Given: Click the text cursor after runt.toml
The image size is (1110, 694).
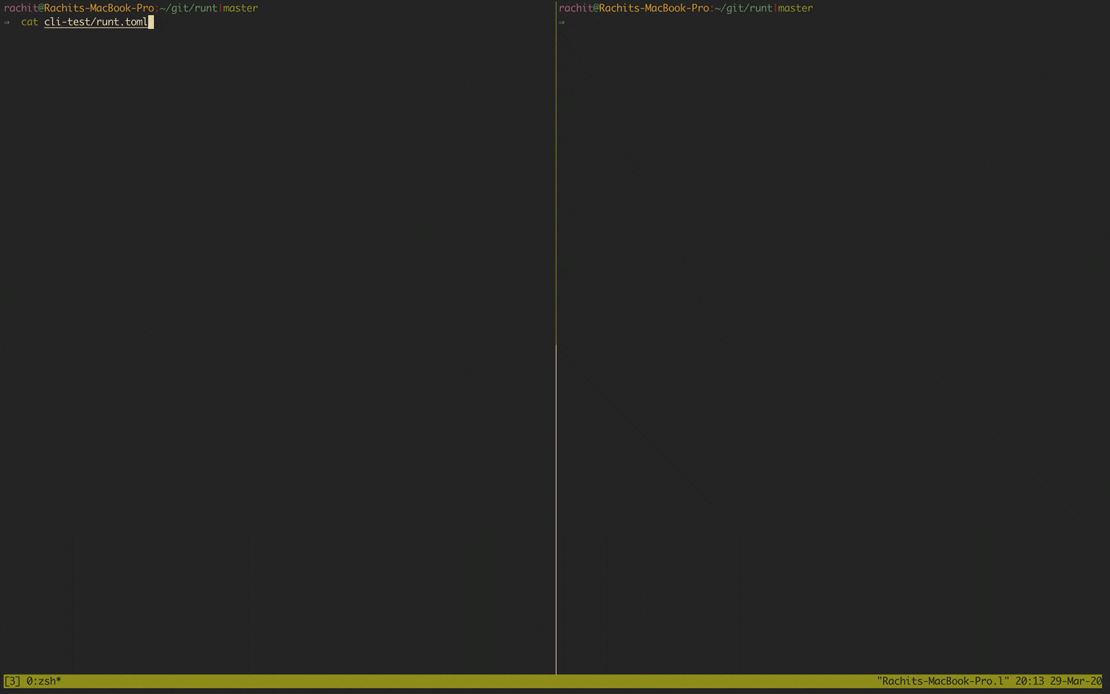Looking at the screenshot, I should coord(151,22).
